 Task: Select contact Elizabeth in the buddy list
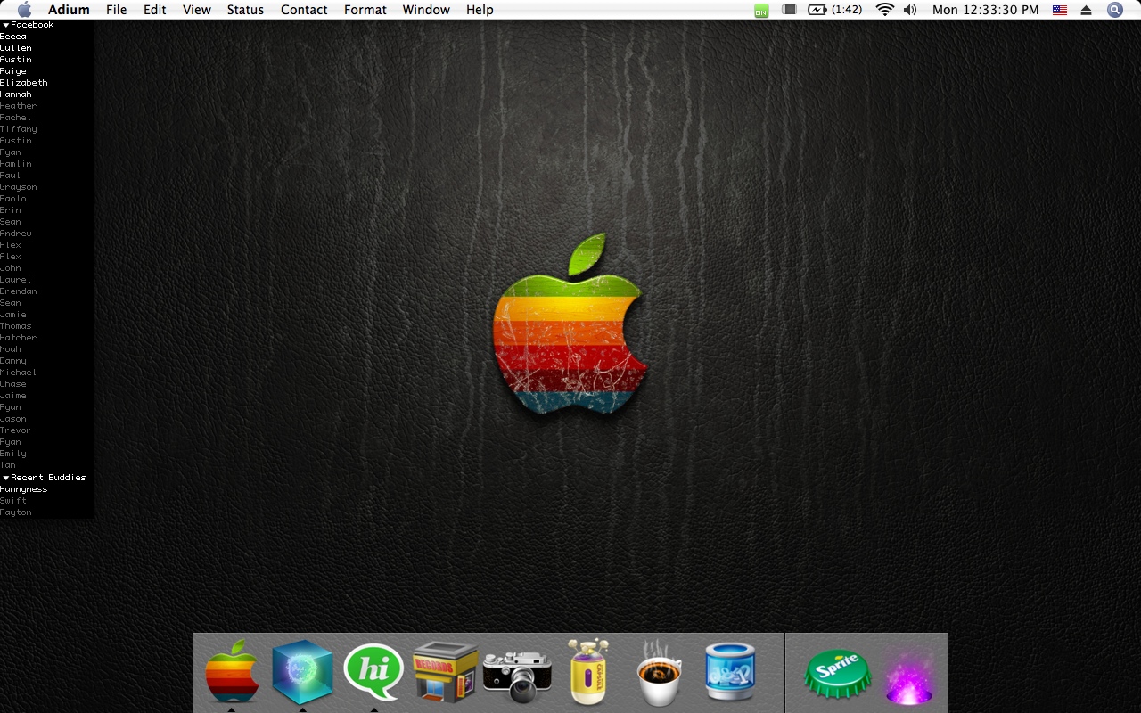pos(24,83)
